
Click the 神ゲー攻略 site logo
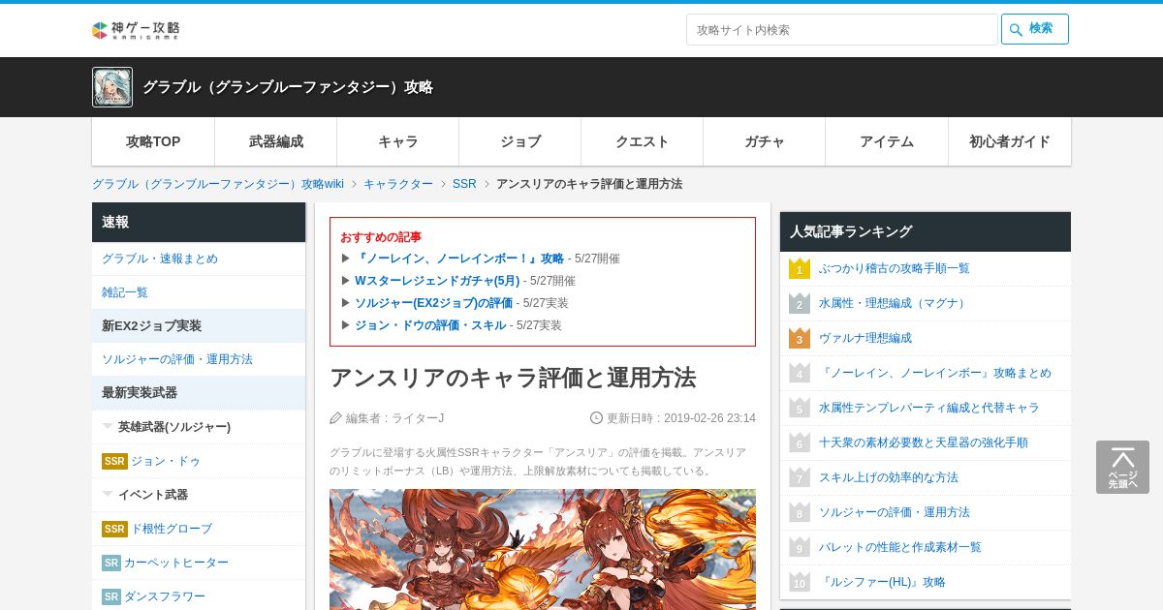(136, 30)
